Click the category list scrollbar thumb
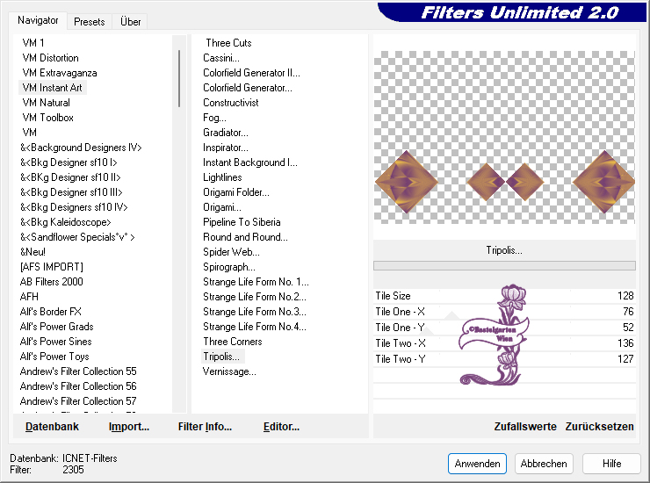 pos(179,78)
